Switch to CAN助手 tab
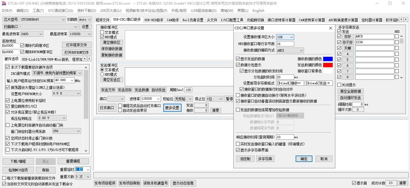 pyautogui.click(x=173, y=20)
